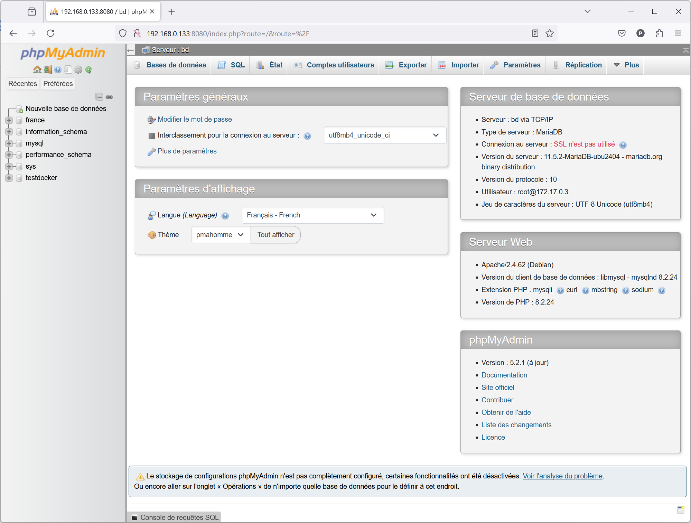The width and height of the screenshot is (691, 523).
Task: Expand the testdocker database node
Action: (x=9, y=178)
